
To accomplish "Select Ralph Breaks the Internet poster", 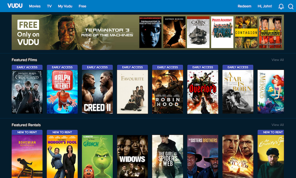I will pyautogui.click(x=62, y=92).
